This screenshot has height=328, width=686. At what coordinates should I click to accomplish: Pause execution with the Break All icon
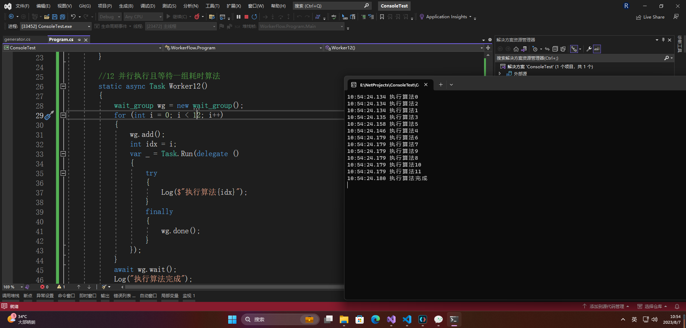[x=239, y=17]
